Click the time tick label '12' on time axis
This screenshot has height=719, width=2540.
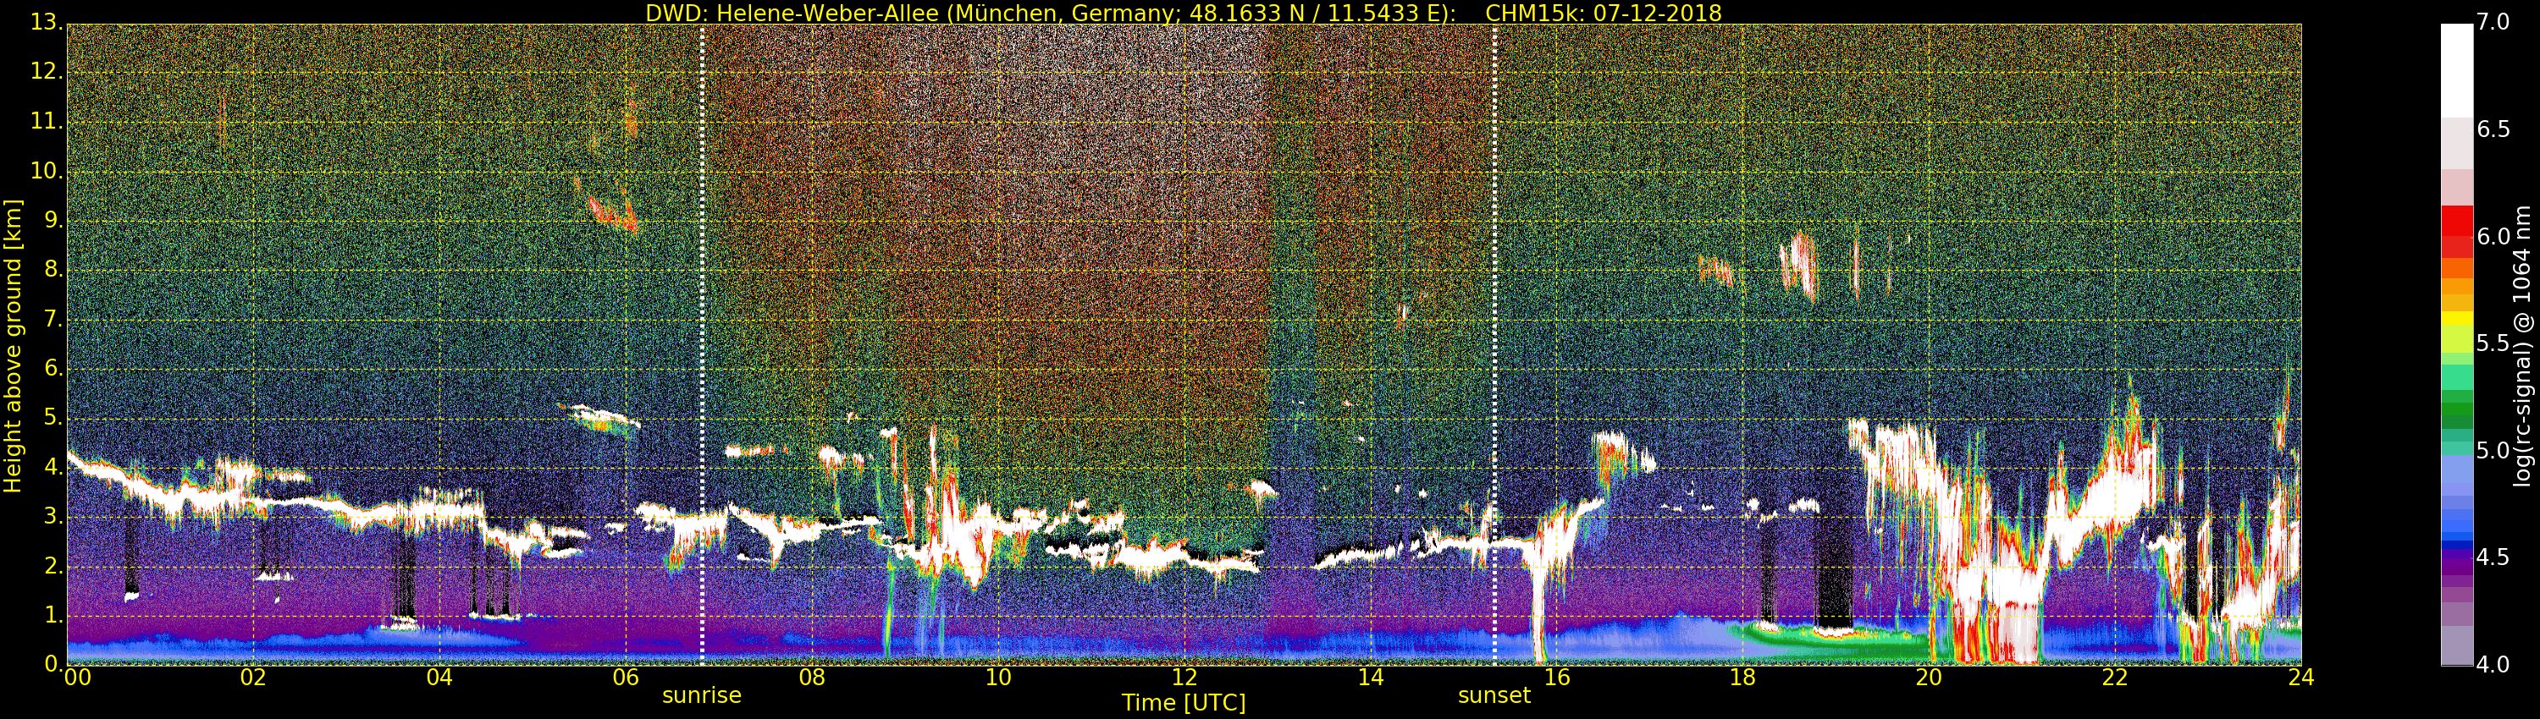(1184, 677)
